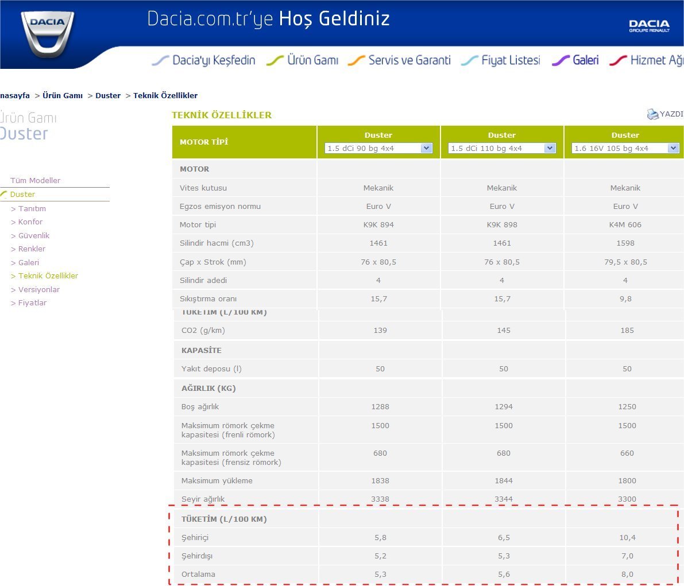Open the Güvenlik sidebar link
This screenshot has height=586, width=684.
point(33,235)
